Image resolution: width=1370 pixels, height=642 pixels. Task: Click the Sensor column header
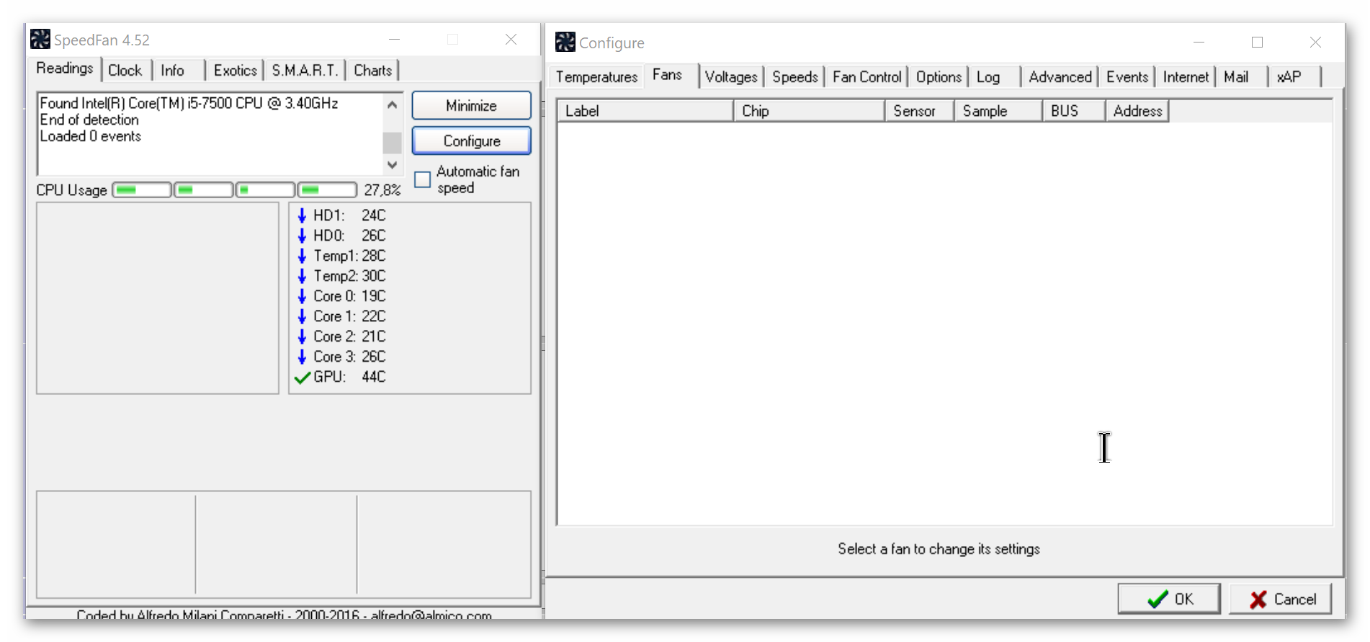tap(920, 111)
